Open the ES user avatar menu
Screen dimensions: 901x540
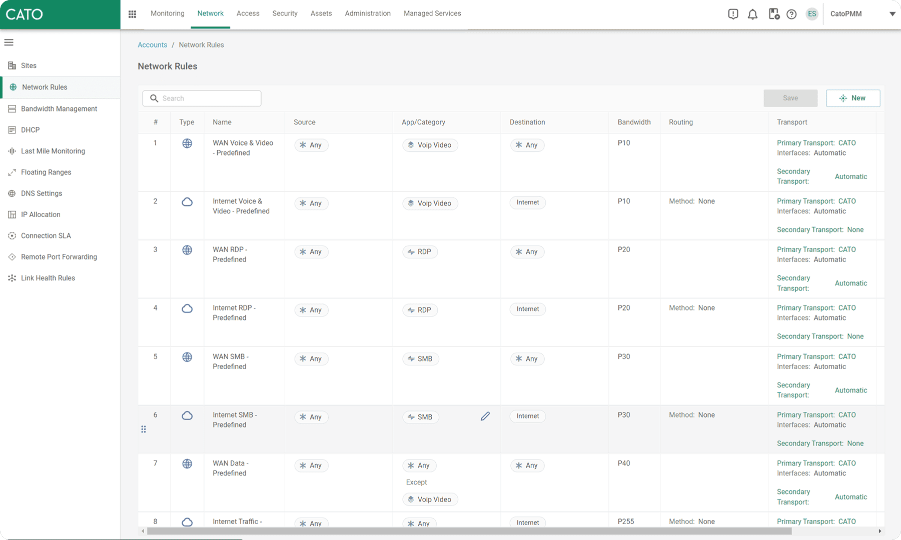point(812,13)
